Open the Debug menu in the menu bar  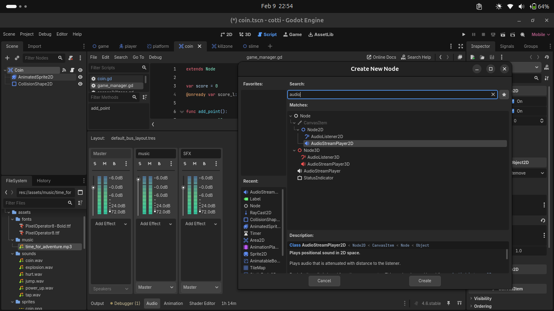pyautogui.click(x=45, y=34)
